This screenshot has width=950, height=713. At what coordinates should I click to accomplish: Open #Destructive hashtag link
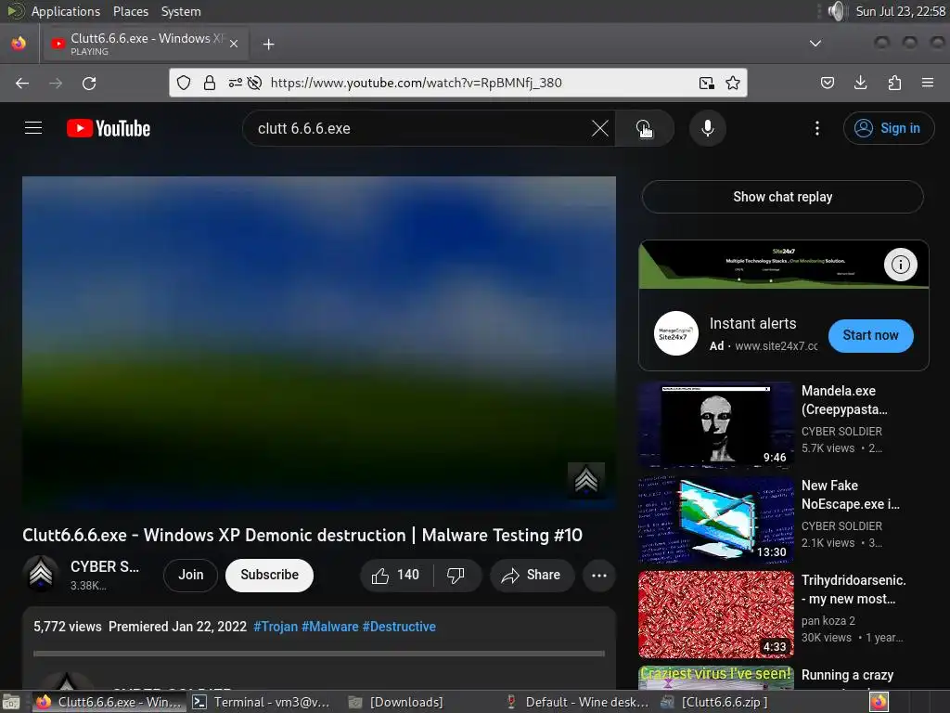click(399, 627)
